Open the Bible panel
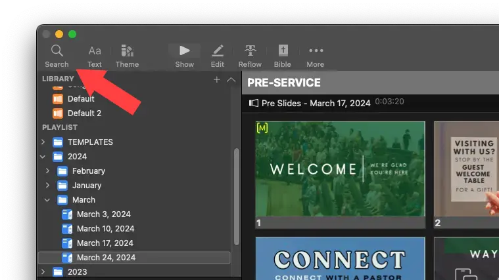This screenshot has height=280, width=499. tap(283, 56)
